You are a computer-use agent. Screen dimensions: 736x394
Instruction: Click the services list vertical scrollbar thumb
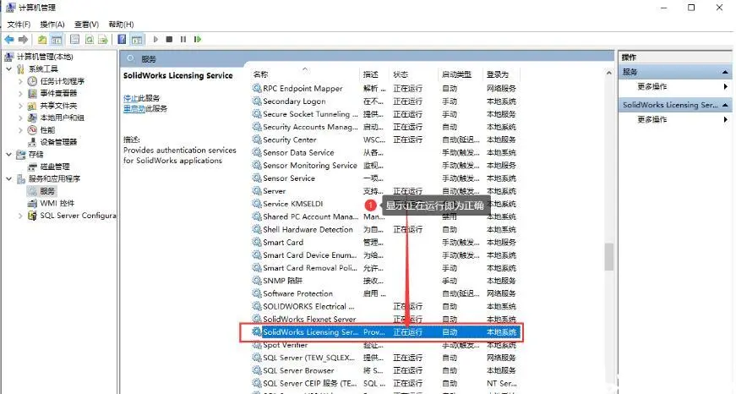click(x=608, y=257)
